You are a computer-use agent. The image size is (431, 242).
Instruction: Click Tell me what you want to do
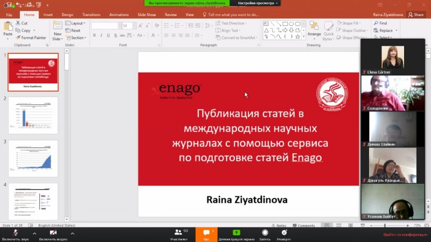point(231,15)
